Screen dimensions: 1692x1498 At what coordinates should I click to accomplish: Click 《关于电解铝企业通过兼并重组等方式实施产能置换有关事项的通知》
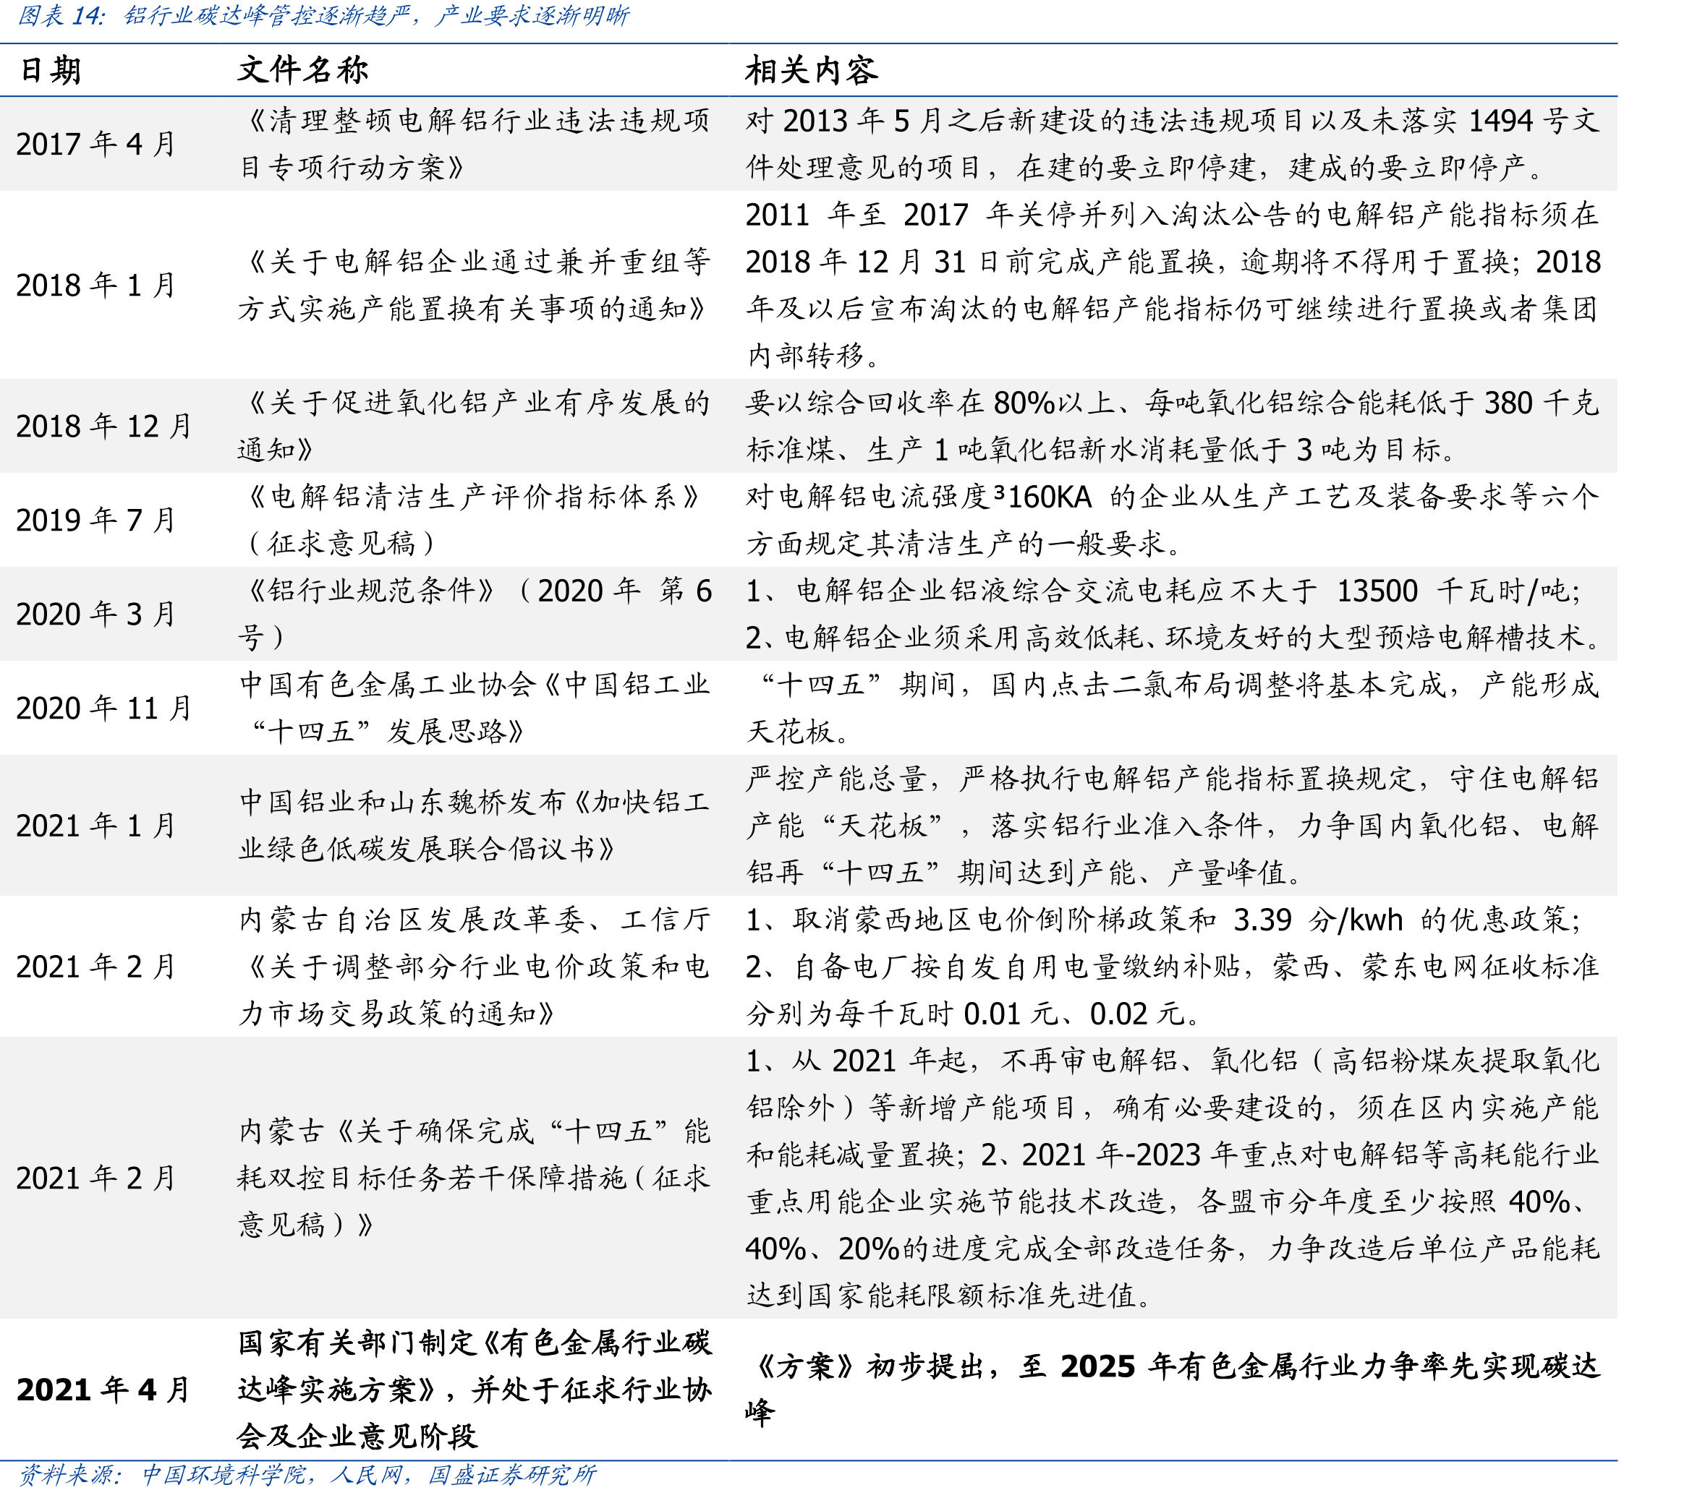pos(475,286)
